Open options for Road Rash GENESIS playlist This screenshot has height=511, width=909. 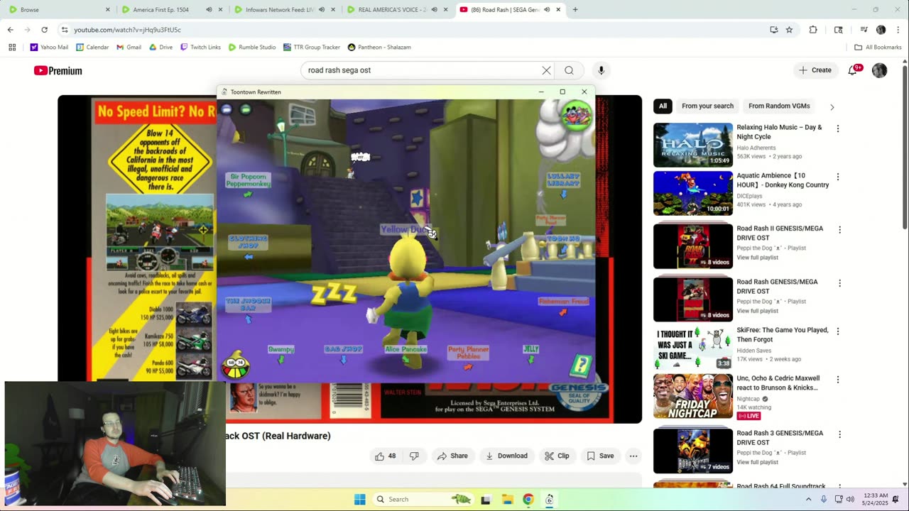[839, 283]
